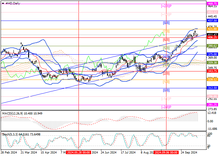Viewport: 219px width, 156px height.
Task: Click the [+2/8]P Murrey level label
Action: tap(166, 6)
